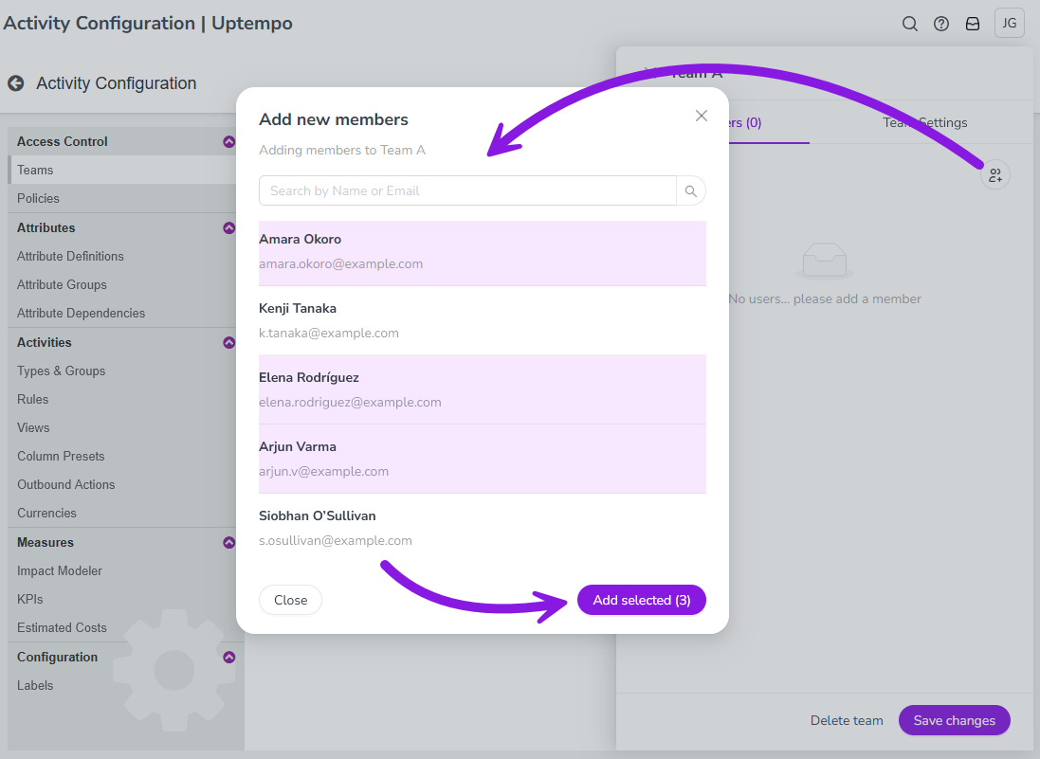Viewport: 1040px width, 759px height.
Task: Open Views in the sidebar
Action: click(x=122, y=428)
